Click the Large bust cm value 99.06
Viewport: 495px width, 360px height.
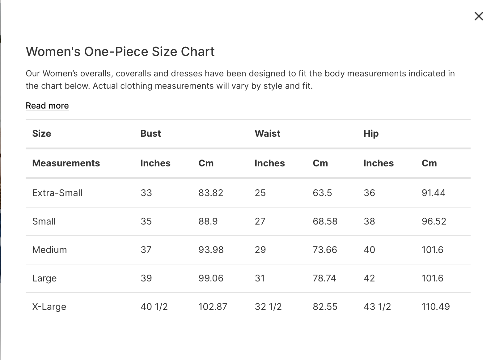(x=211, y=278)
